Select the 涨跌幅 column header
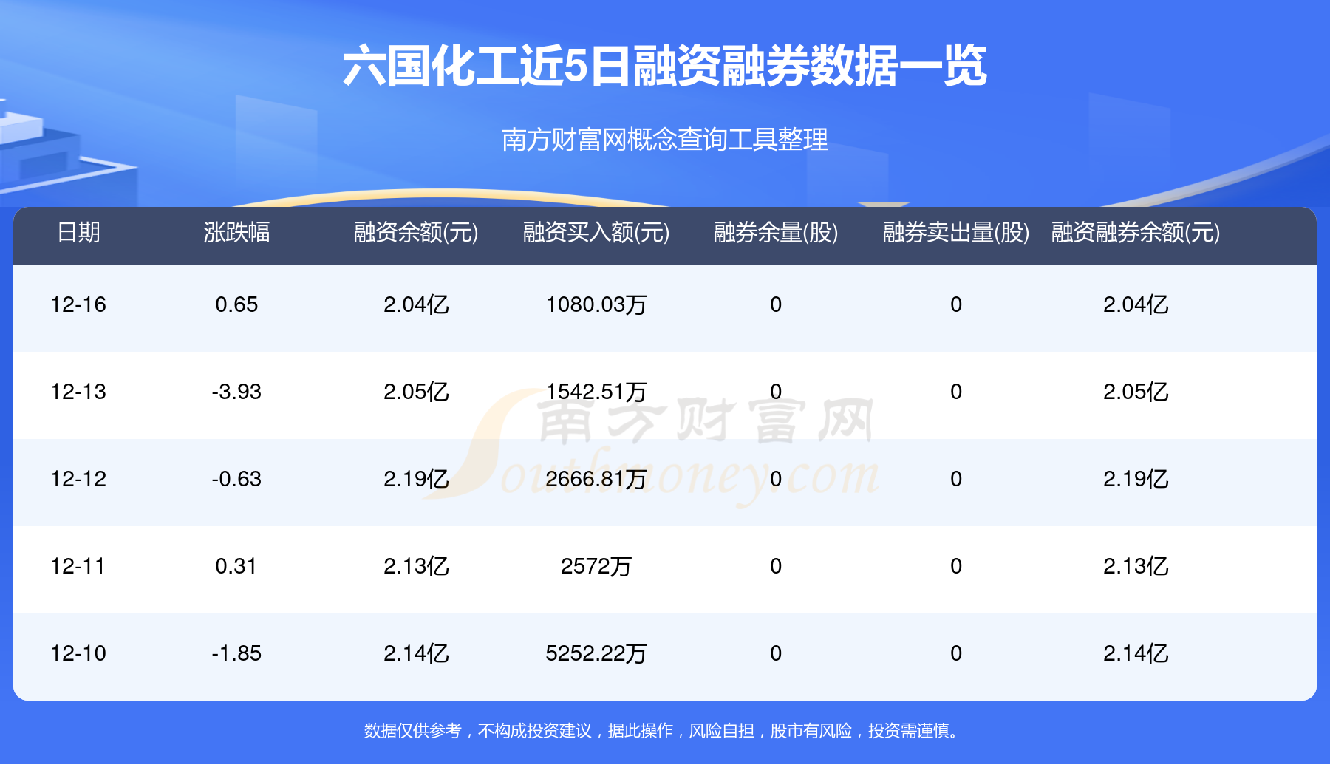 coord(236,233)
